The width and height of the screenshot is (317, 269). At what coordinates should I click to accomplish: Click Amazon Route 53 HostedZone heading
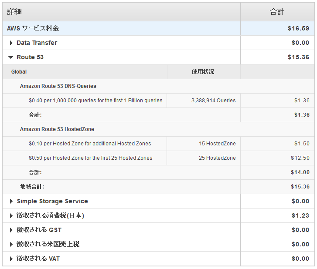click(x=57, y=129)
